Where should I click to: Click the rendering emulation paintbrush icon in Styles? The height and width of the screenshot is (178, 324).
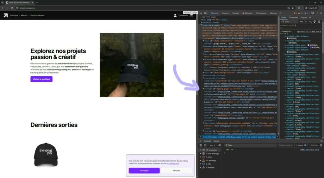315,22
